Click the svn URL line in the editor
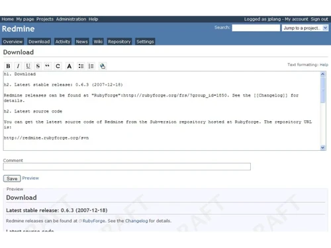This screenshot has height=248, width=331. (46, 138)
